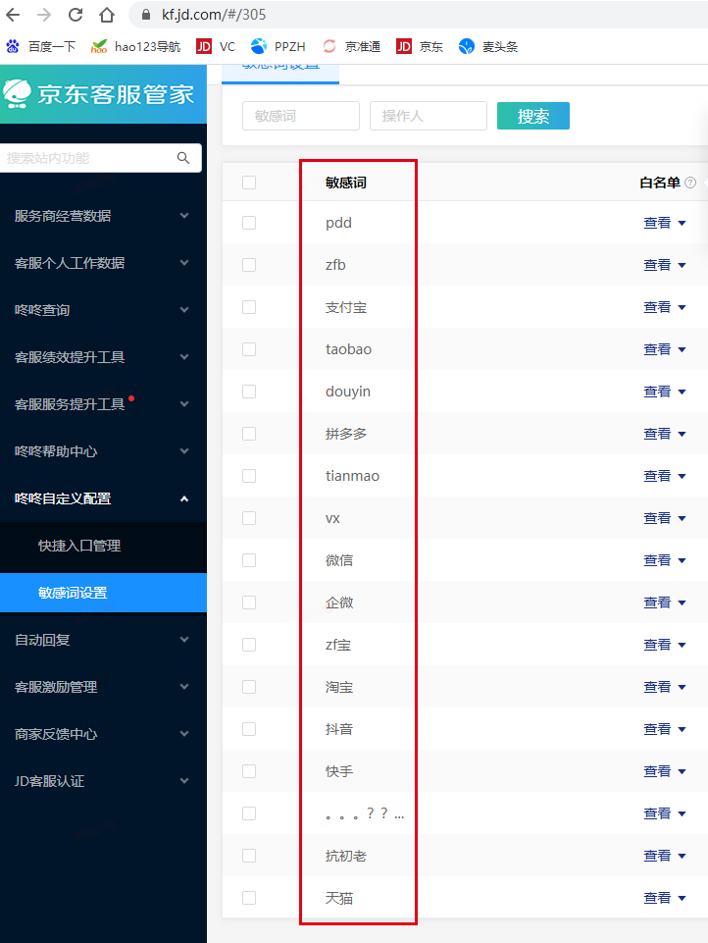Collapse 咚咚自定义配置 menu
This screenshot has width=708, height=943.
click(102, 498)
